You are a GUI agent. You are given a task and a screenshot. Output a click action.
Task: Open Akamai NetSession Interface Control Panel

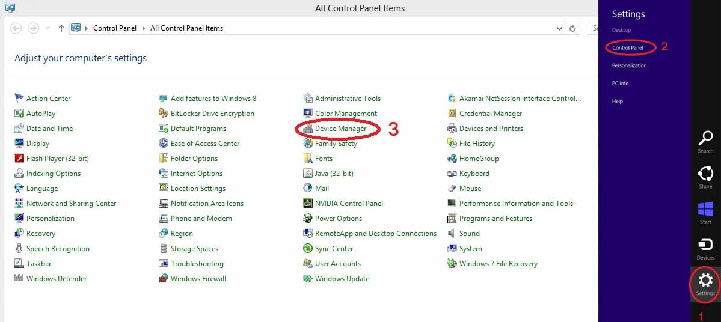coord(520,98)
